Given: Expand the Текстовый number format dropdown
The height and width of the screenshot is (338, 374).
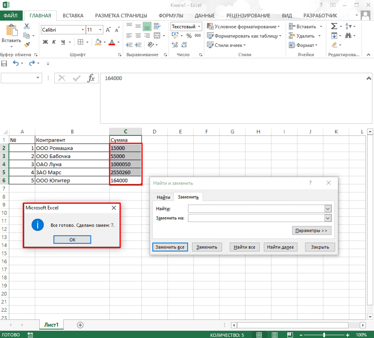Looking at the screenshot, I should 199,26.
